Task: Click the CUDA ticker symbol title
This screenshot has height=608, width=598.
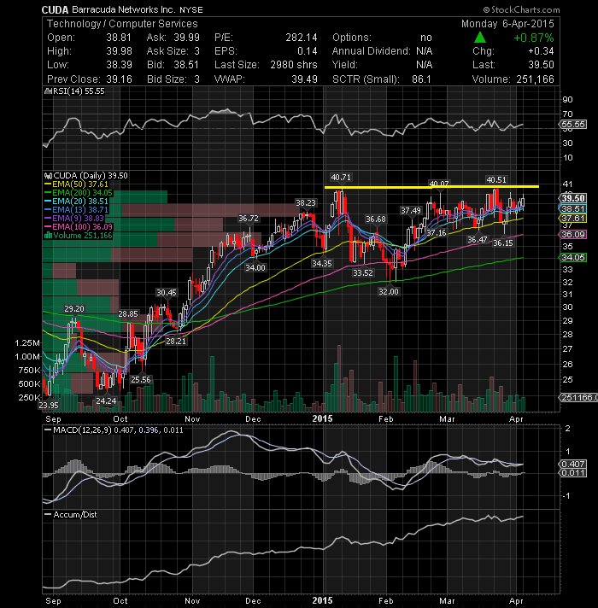Action: pos(55,9)
